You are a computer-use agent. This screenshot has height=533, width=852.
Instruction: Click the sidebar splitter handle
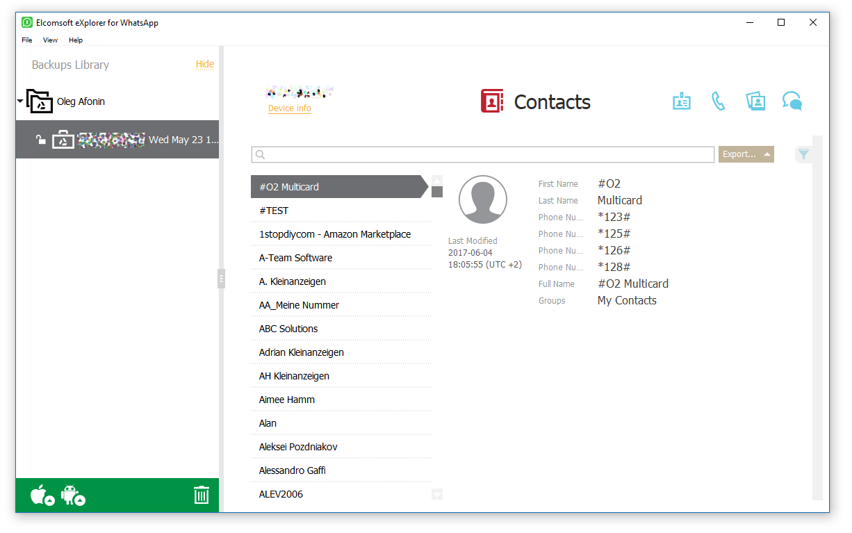point(222,279)
